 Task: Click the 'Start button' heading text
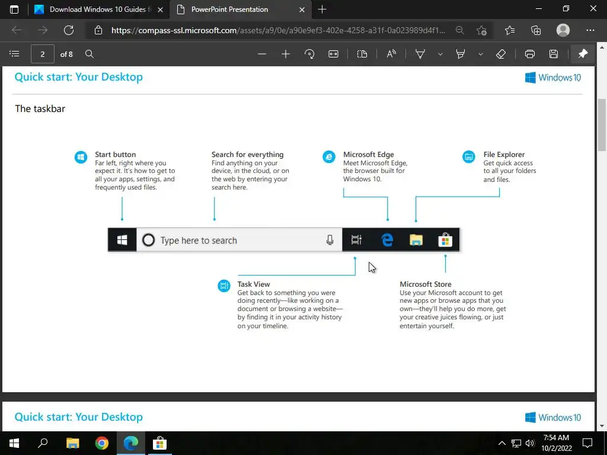pyautogui.click(x=116, y=155)
